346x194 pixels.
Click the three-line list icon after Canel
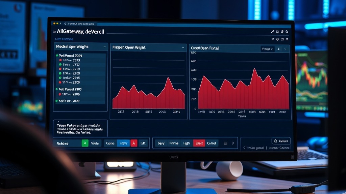[225, 143]
